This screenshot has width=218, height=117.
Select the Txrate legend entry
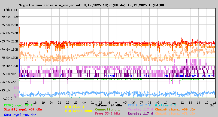140,109
